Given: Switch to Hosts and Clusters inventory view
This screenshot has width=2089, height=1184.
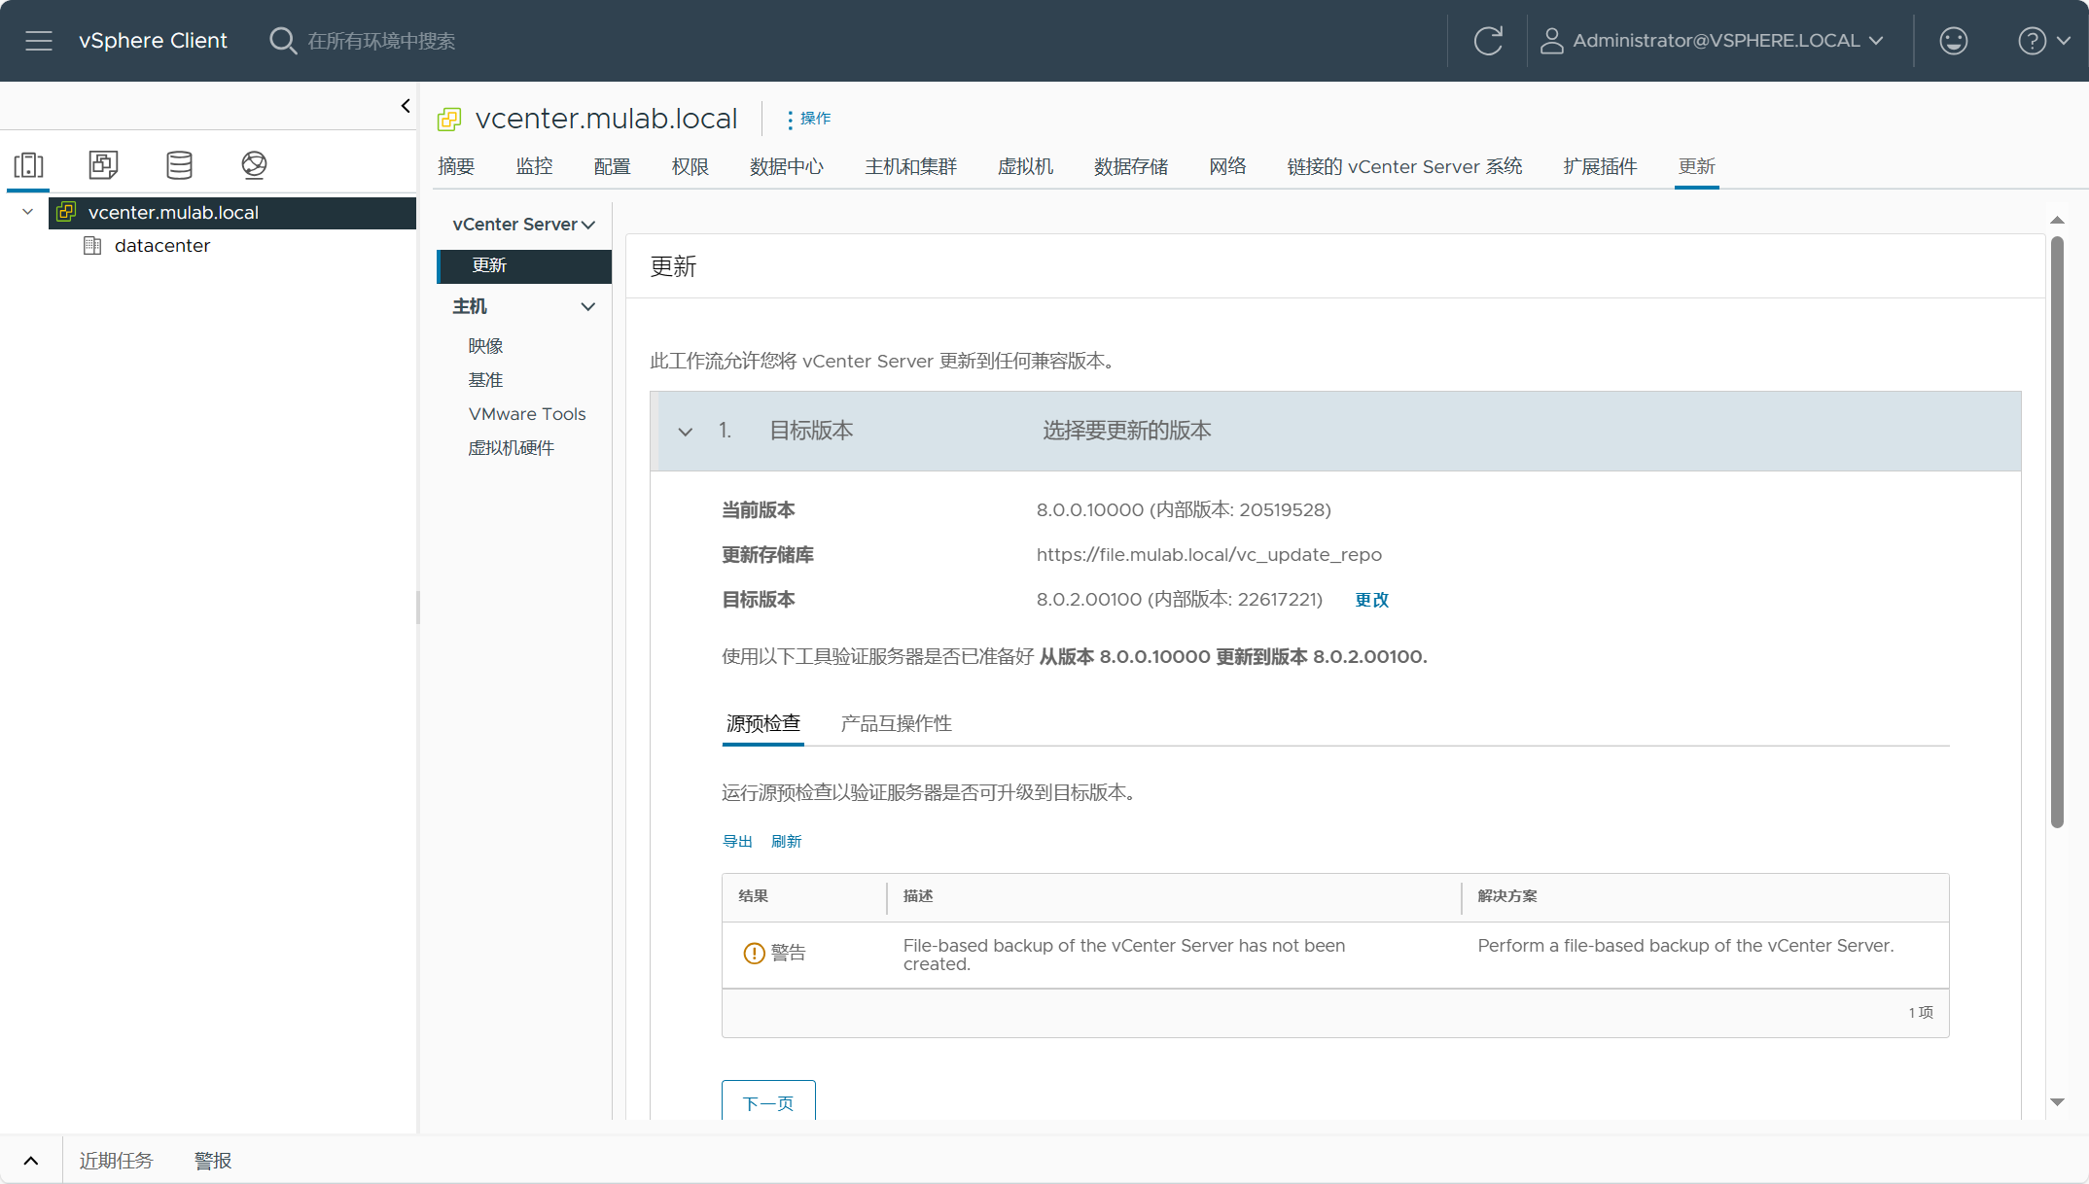Looking at the screenshot, I should [x=29, y=164].
